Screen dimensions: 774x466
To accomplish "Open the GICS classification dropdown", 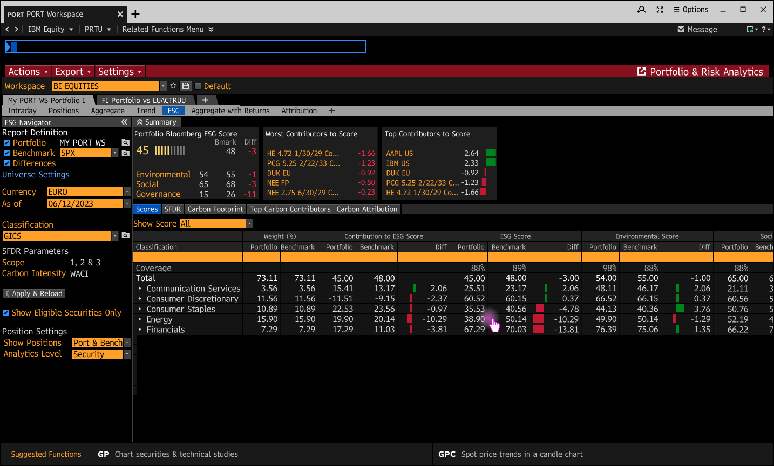I will 114,236.
